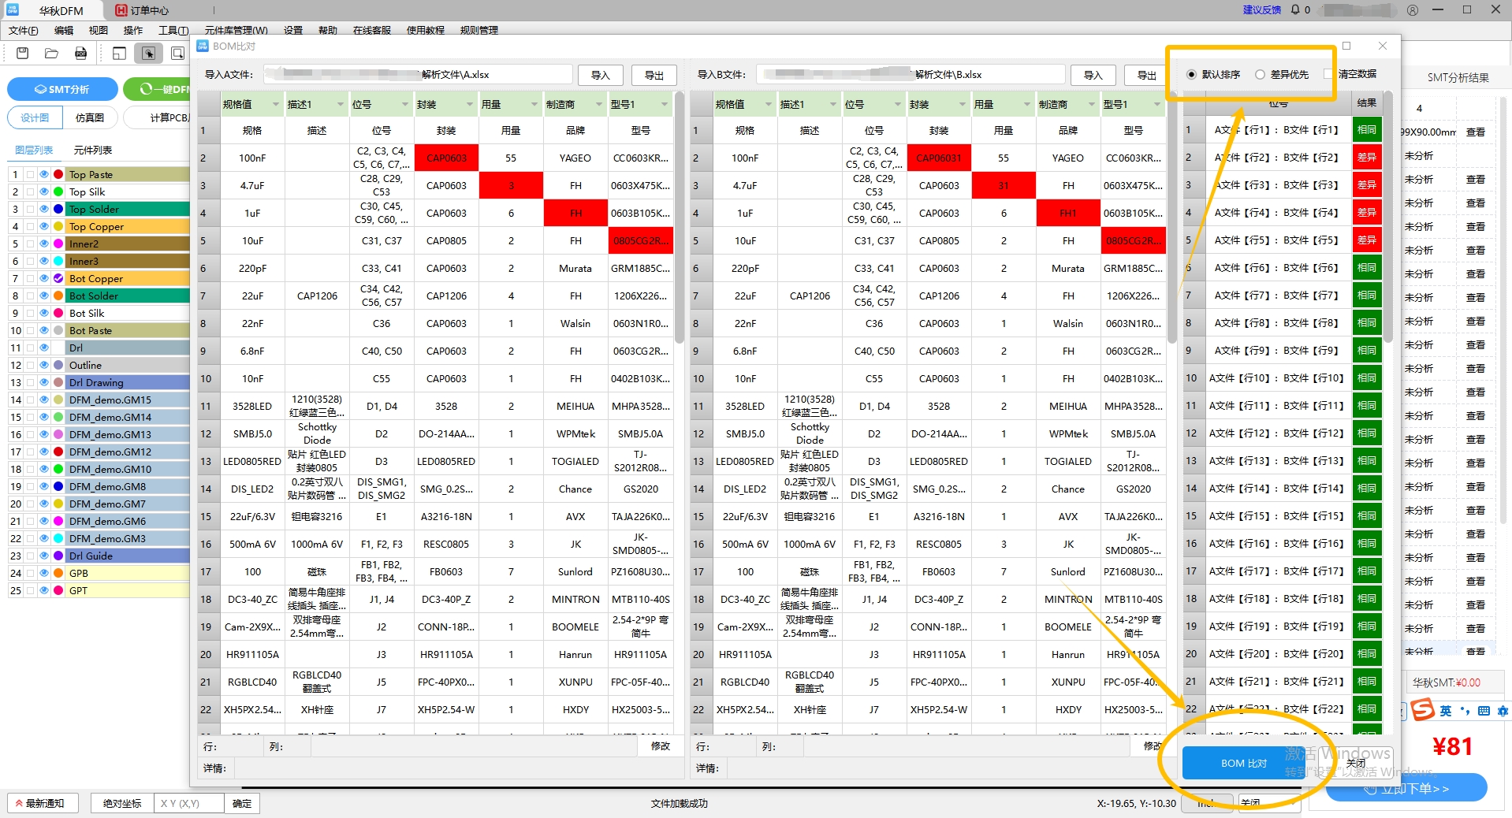Click the orange color swatch of Bot Solder
The height and width of the screenshot is (818, 1512).
(x=58, y=296)
